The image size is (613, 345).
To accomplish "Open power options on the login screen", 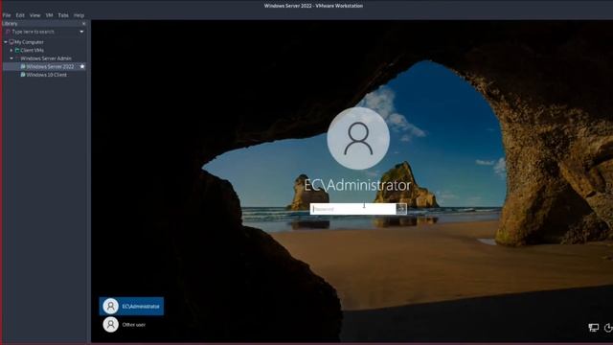I will 608,328.
